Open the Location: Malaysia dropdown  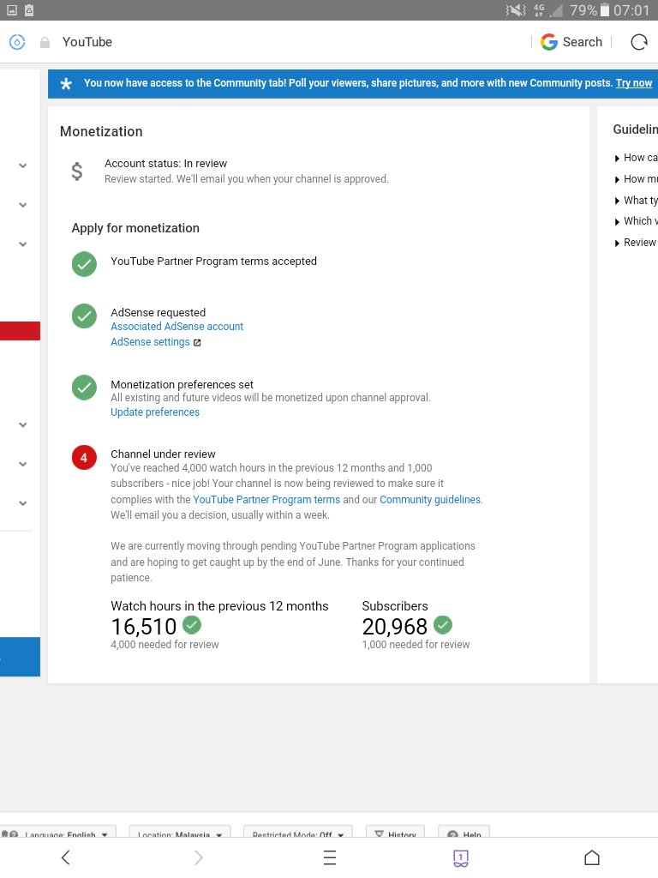tap(180, 832)
